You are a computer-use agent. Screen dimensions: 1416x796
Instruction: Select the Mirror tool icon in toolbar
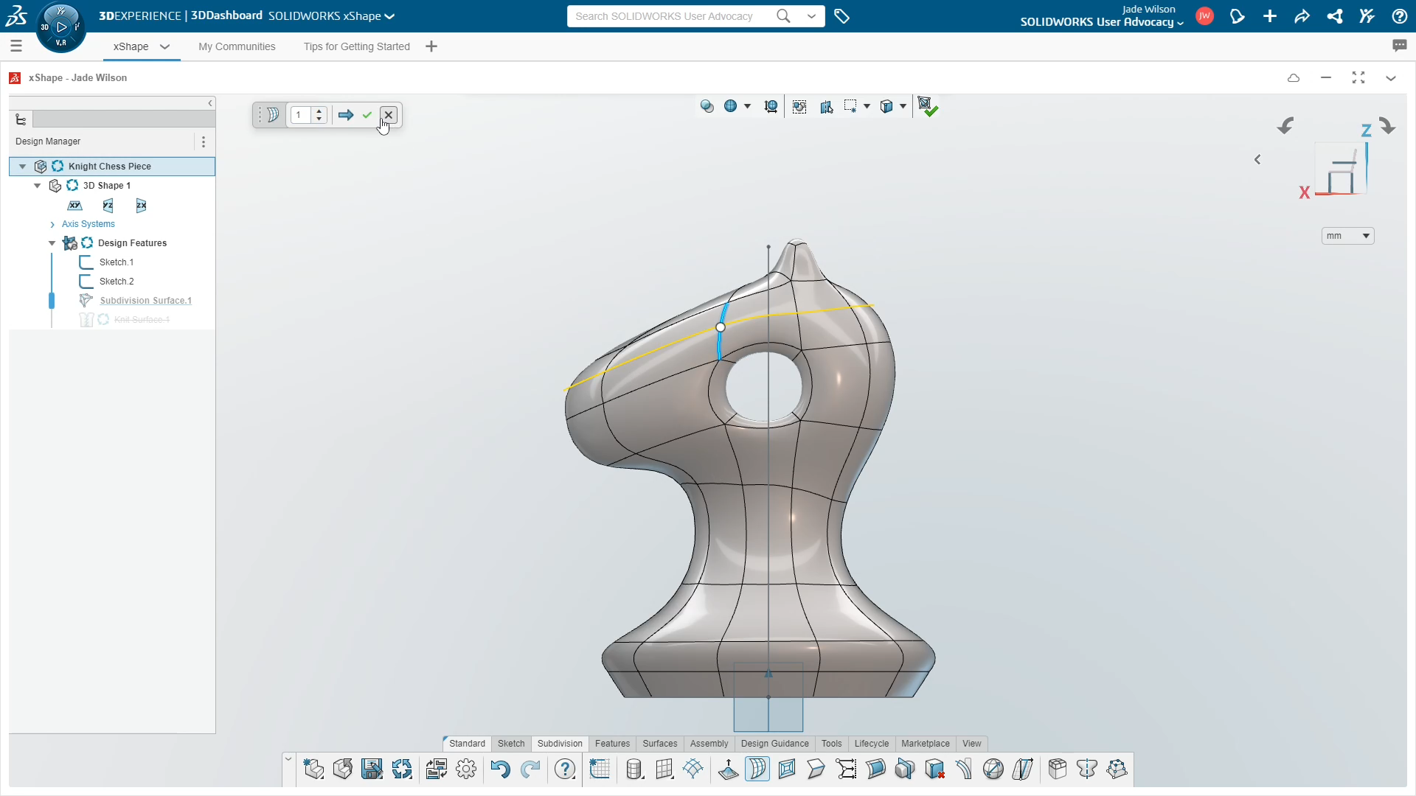(1086, 769)
